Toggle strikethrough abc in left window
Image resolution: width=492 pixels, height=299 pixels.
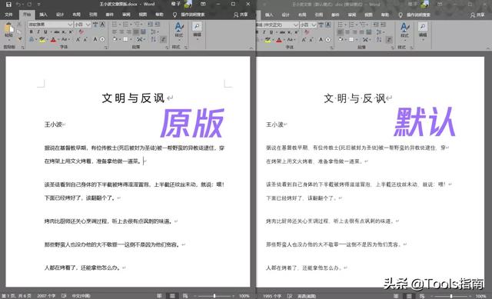click(56, 32)
